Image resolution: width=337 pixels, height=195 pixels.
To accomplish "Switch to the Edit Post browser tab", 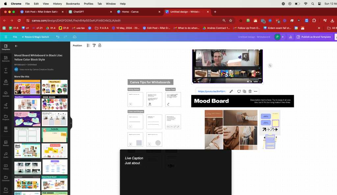I will pyautogui.click(x=41, y=12).
